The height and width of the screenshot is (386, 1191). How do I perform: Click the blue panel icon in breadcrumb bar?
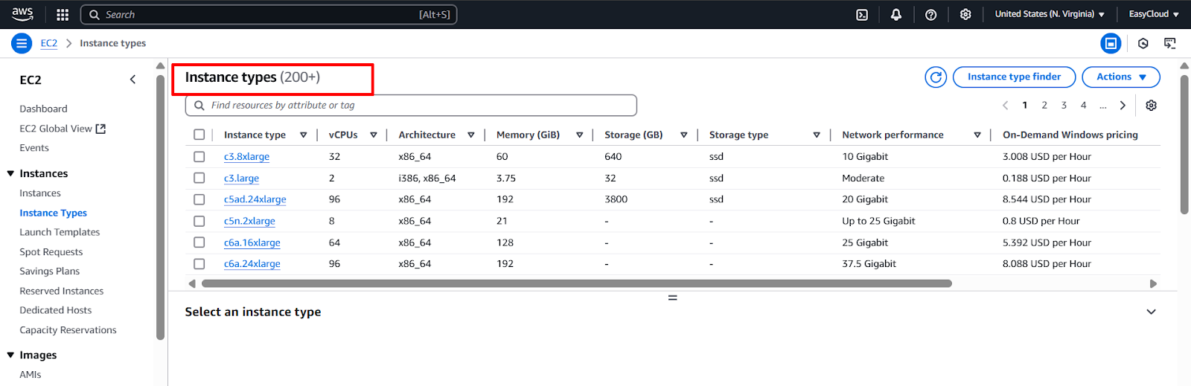point(1111,43)
